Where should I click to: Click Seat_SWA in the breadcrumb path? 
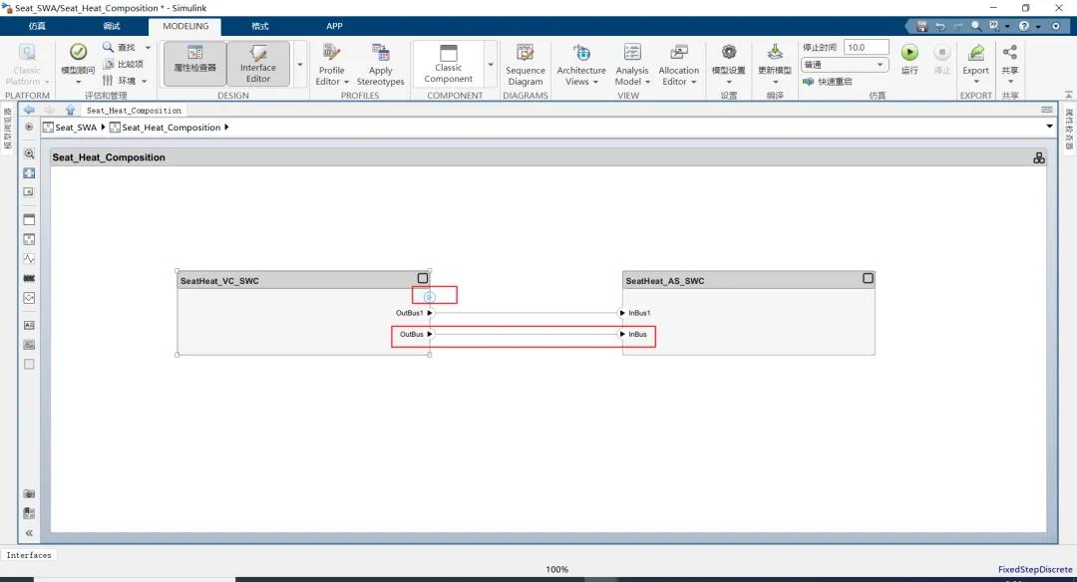[76, 128]
